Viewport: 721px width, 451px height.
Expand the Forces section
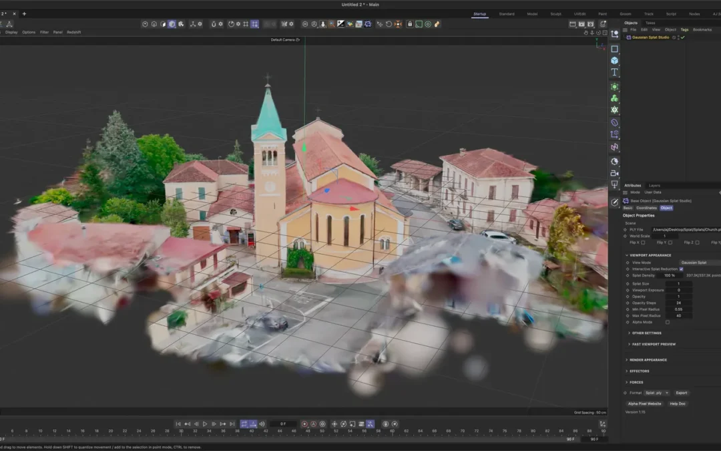click(627, 382)
